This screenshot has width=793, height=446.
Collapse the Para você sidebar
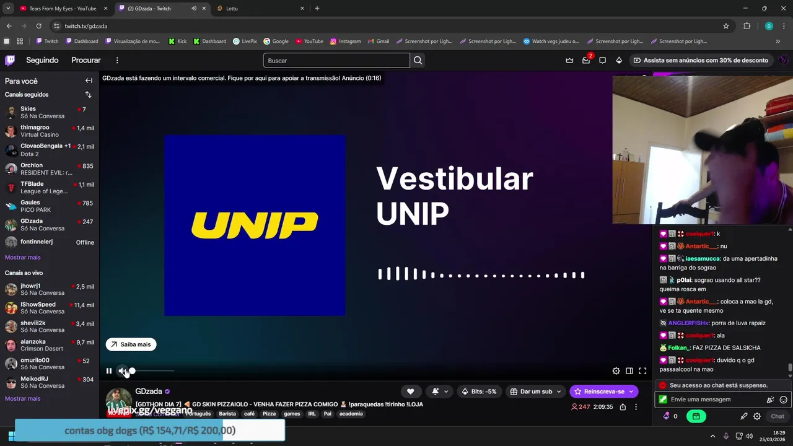tap(89, 81)
